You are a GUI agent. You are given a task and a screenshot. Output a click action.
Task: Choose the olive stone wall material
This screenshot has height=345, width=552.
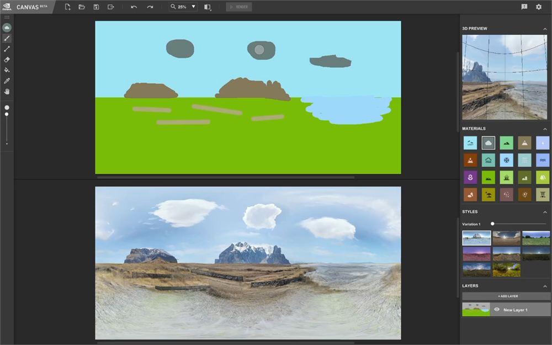point(524,177)
